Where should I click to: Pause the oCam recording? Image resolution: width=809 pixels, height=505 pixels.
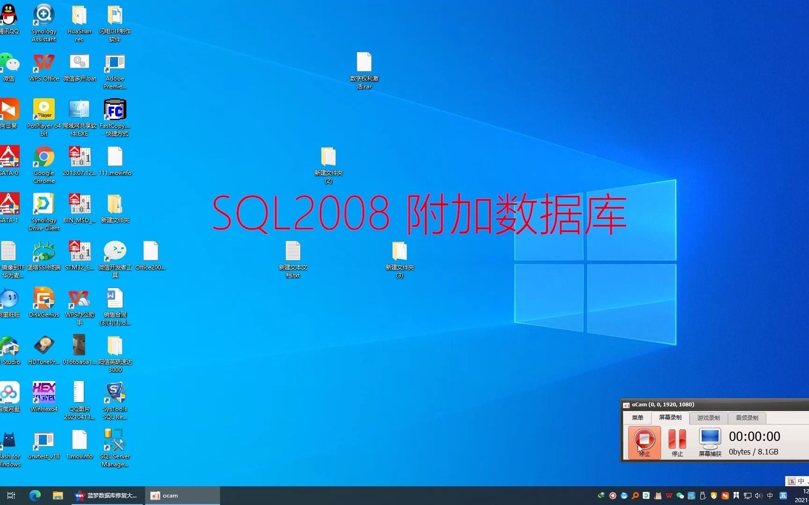677,442
